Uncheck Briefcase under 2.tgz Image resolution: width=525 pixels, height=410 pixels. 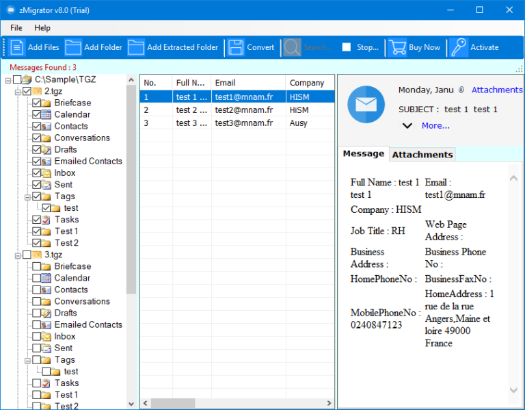[36, 103]
